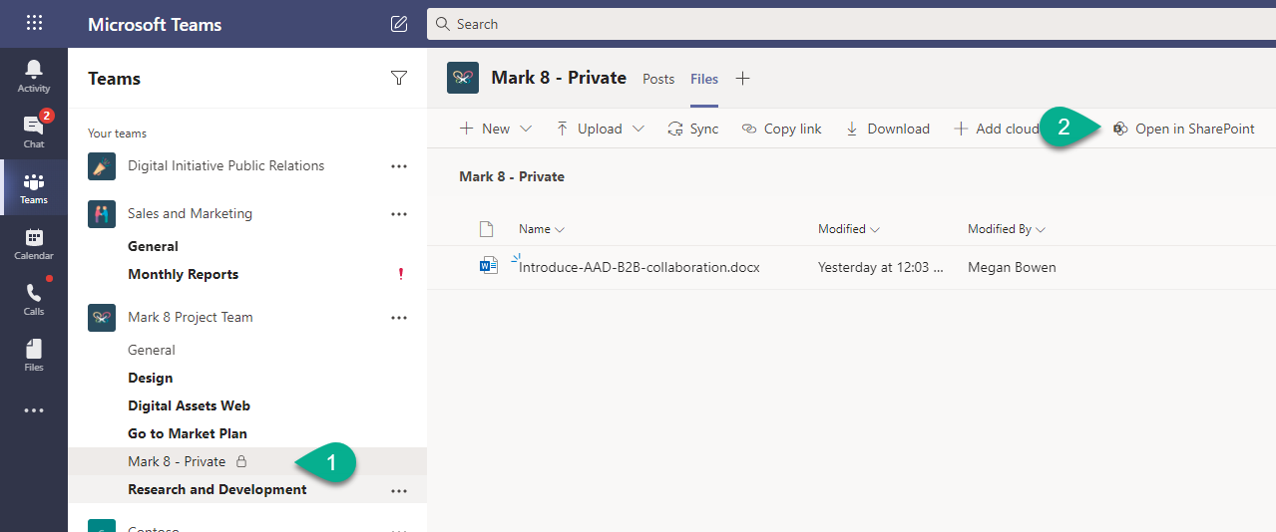1276x532 pixels.
Task: Open Introduce-AAD-B2B-collaboration.docx file
Action: (x=638, y=267)
